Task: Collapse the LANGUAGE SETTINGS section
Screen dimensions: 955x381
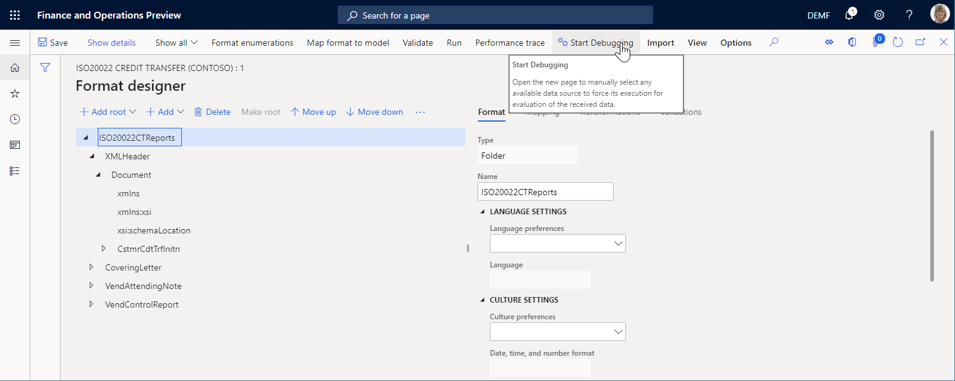Action: click(x=482, y=211)
